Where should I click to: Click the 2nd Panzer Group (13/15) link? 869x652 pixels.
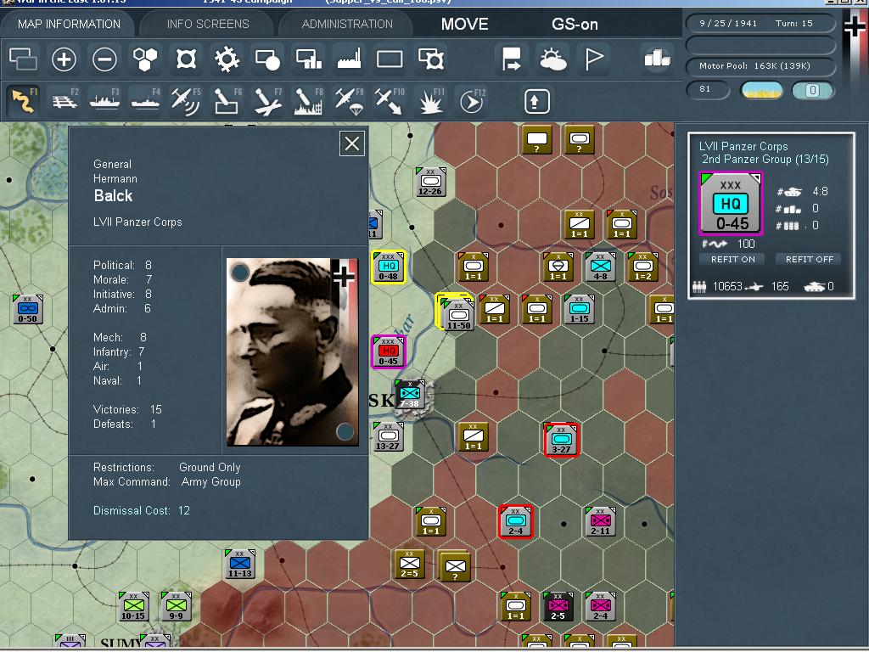(765, 159)
